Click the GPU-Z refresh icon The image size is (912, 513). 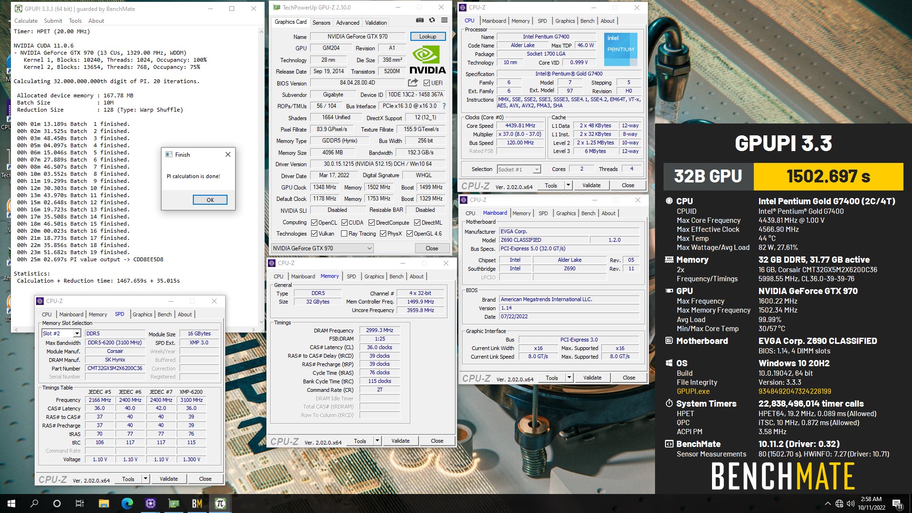(x=432, y=20)
